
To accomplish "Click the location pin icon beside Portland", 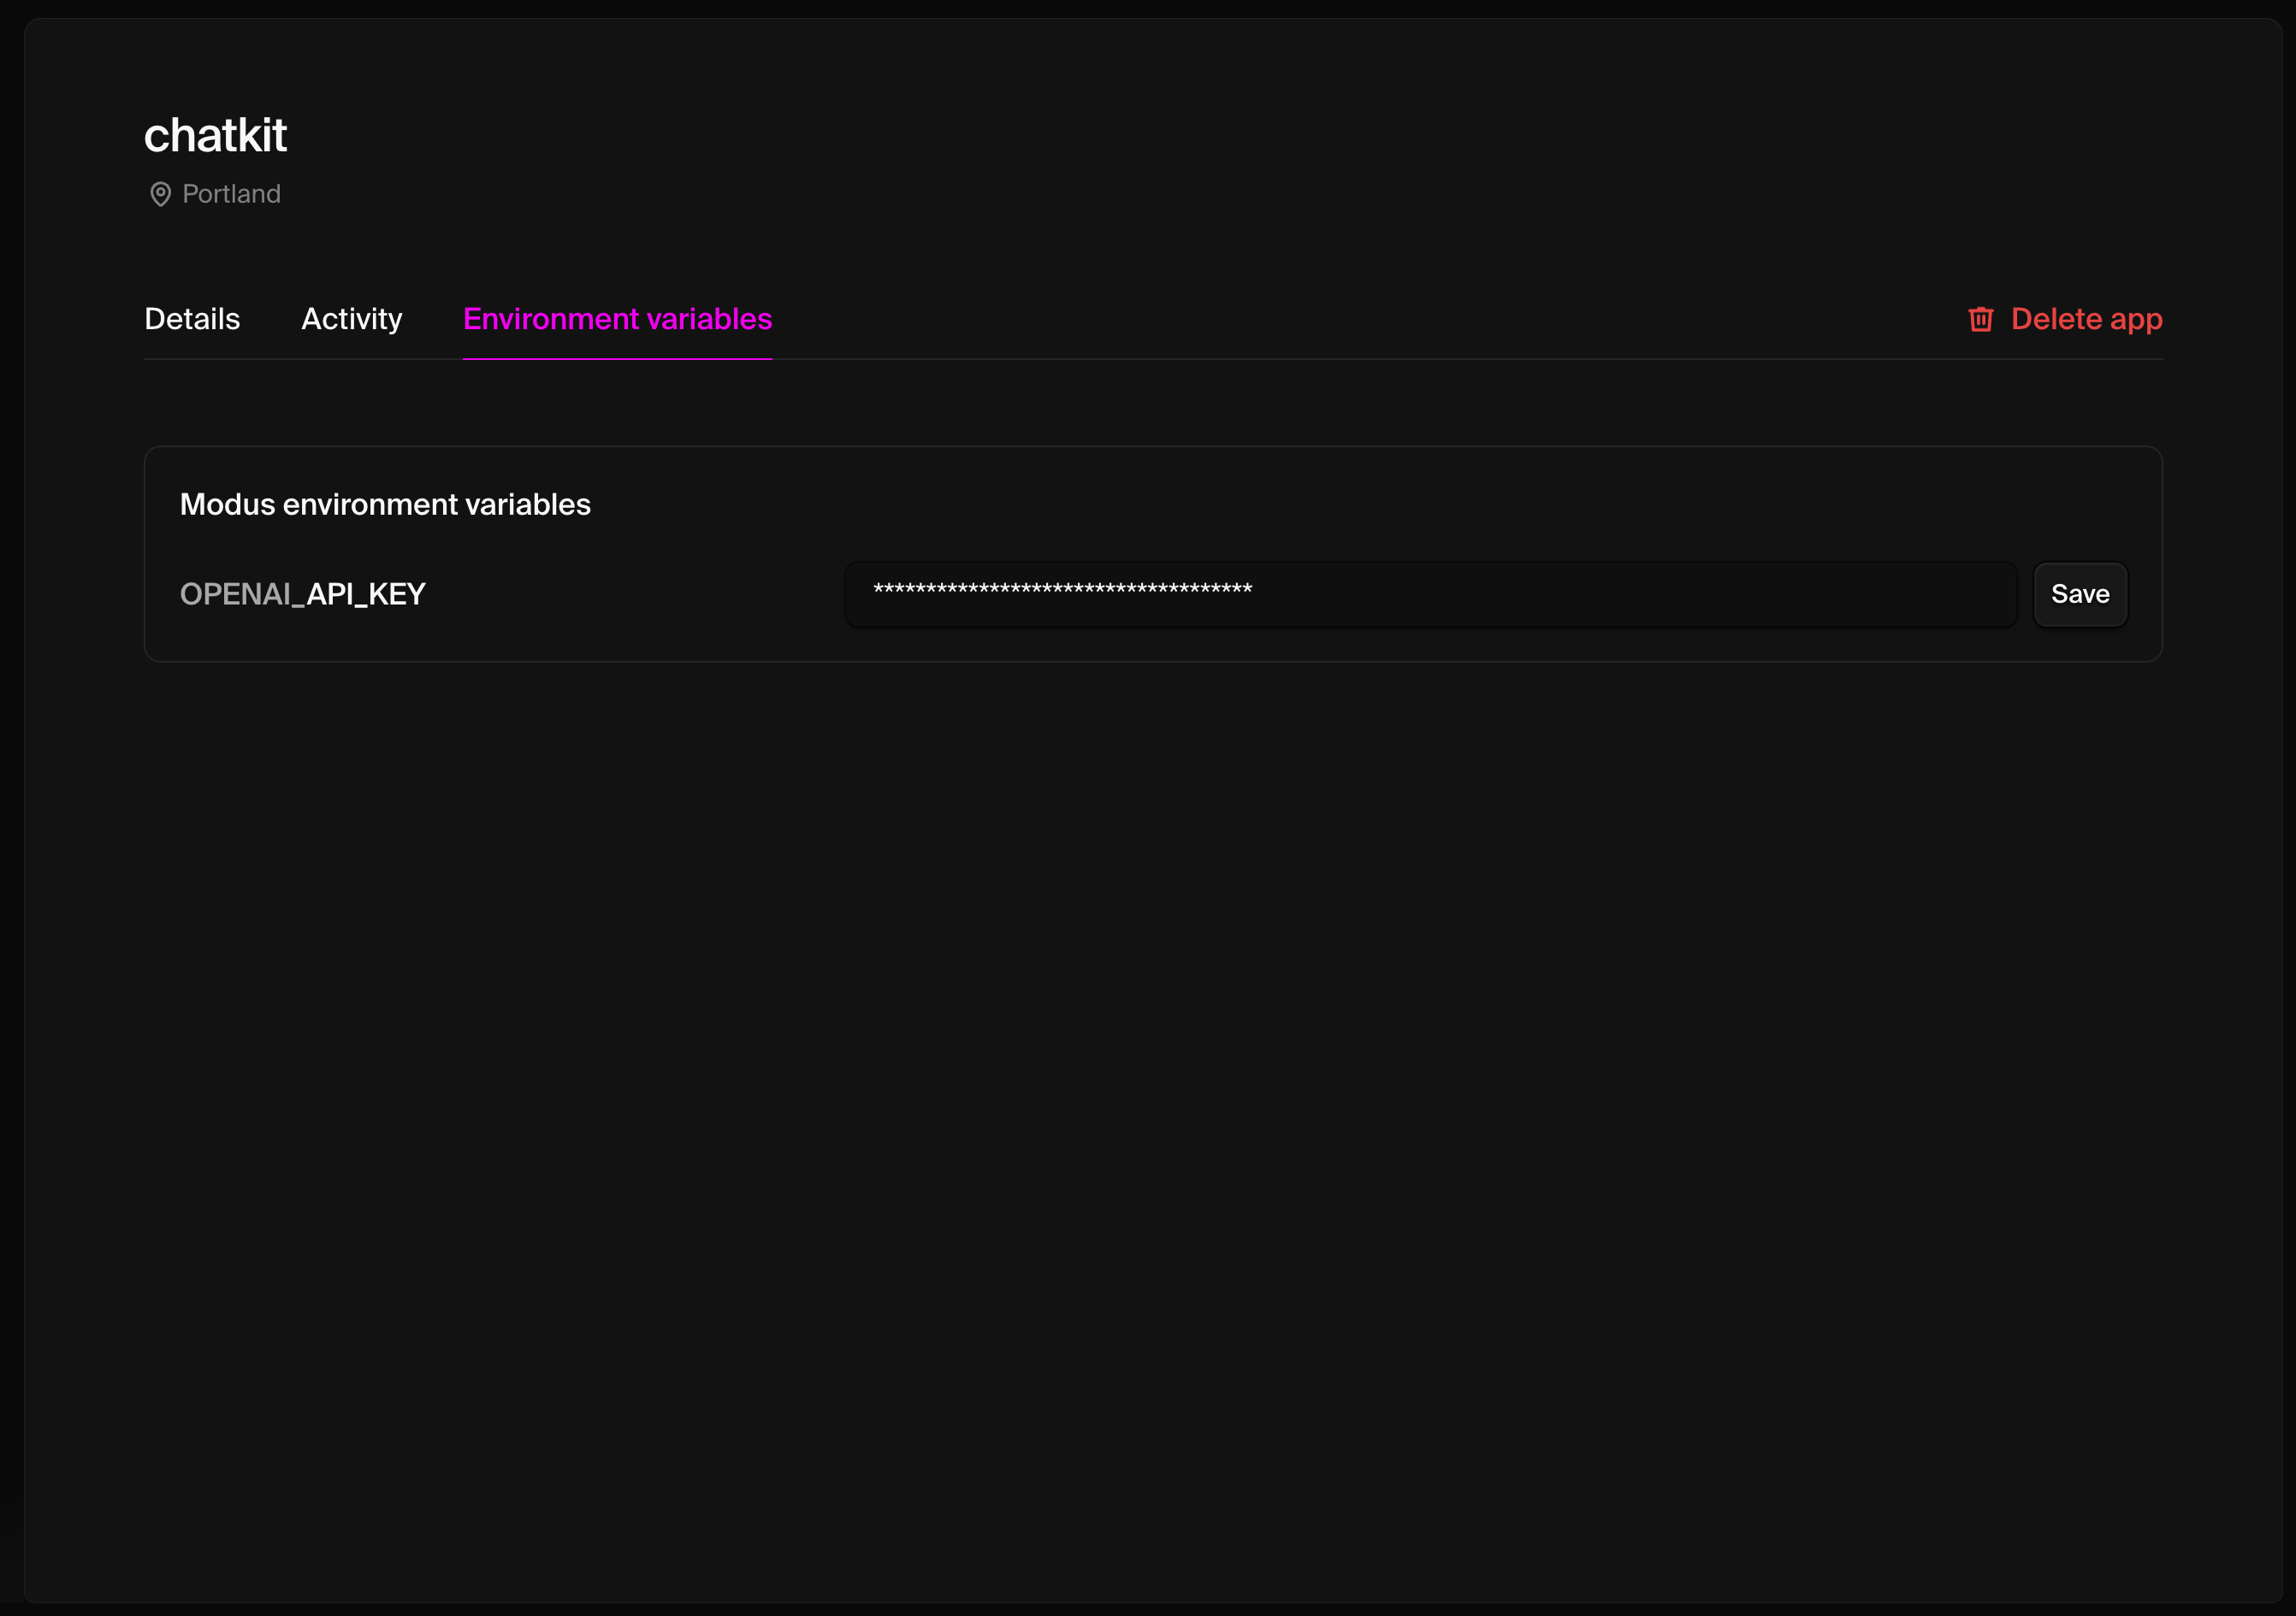I will 160,194.
